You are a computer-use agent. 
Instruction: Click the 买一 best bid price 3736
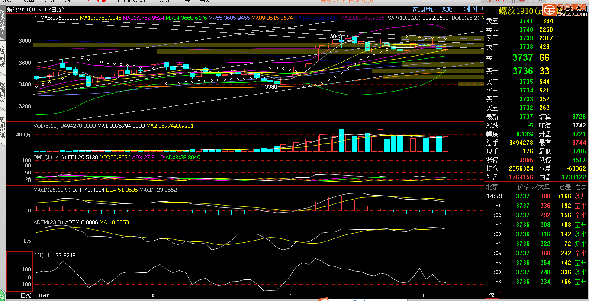point(523,71)
